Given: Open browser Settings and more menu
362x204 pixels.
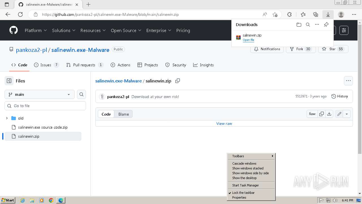Looking at the screenshot, I should click(x=354, y=14).
